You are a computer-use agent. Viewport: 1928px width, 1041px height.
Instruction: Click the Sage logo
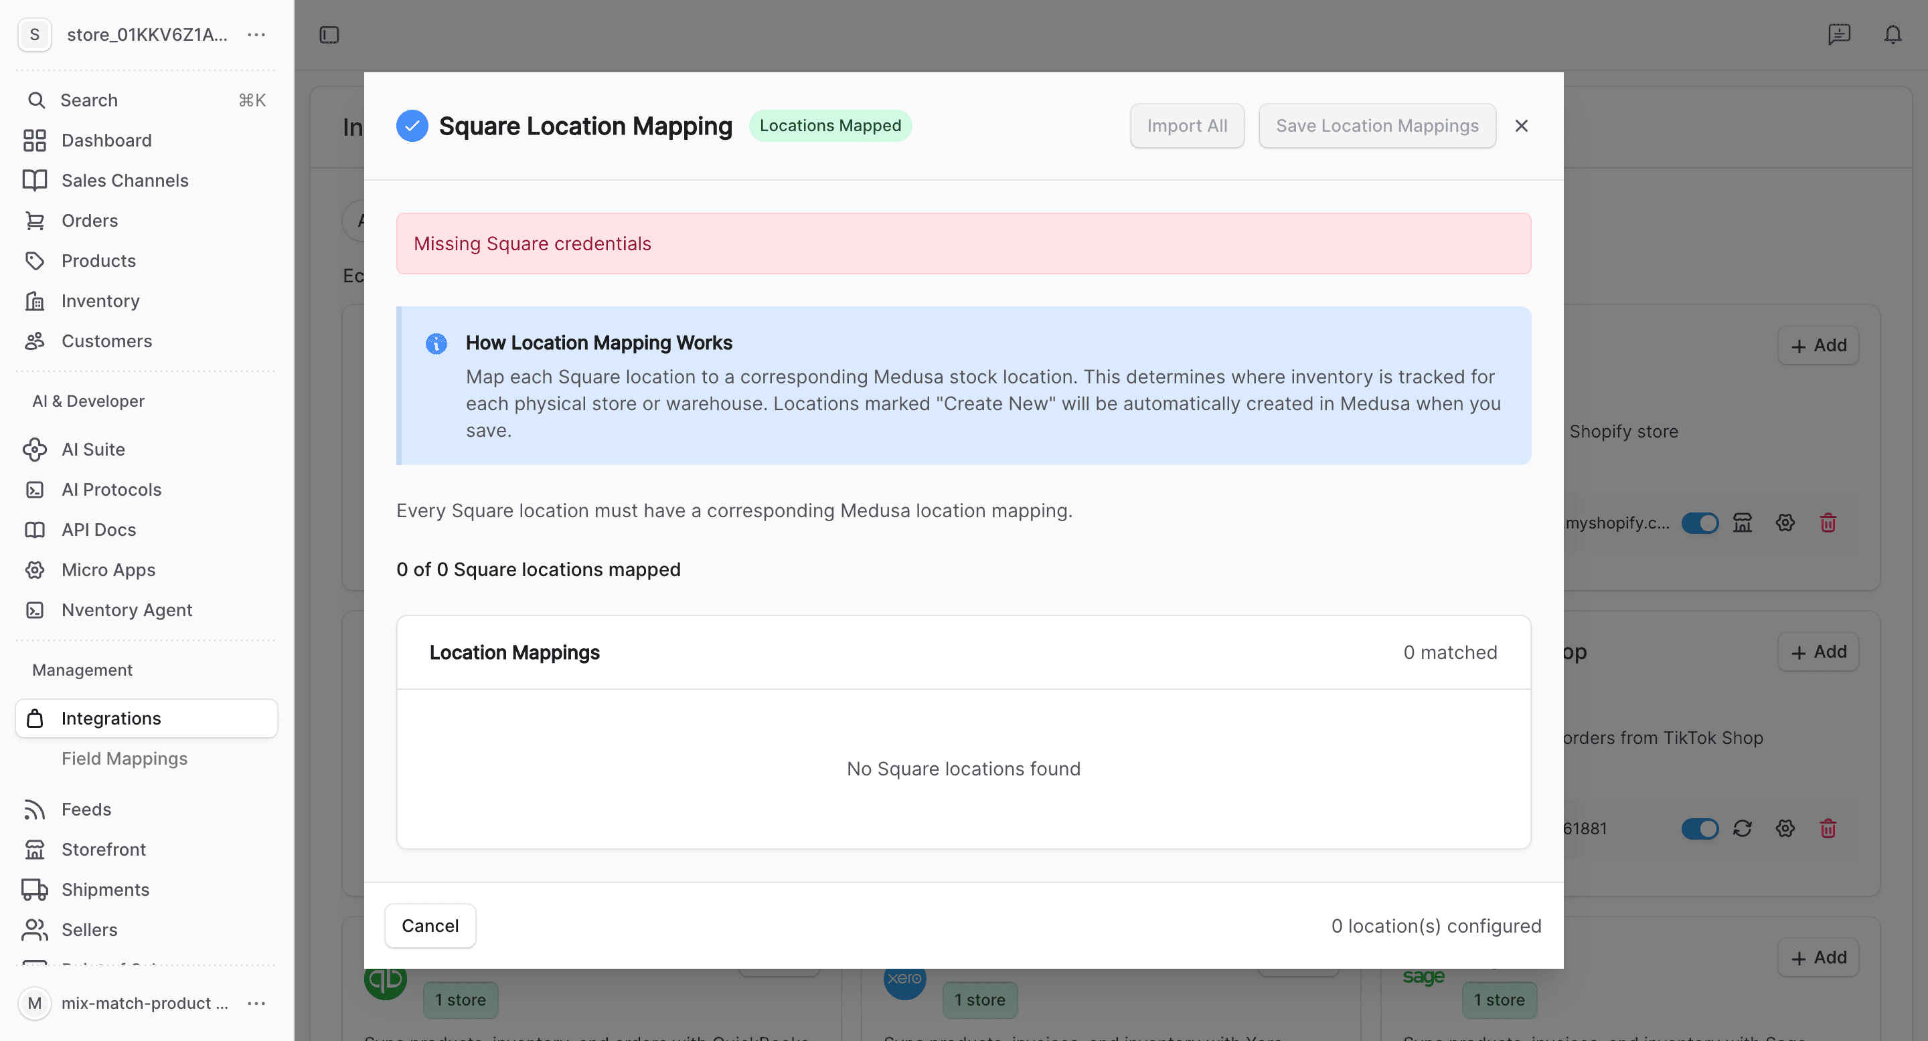(1423, 977)
